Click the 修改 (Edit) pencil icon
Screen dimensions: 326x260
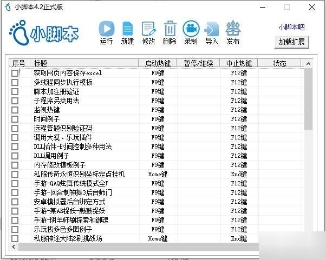148,29
